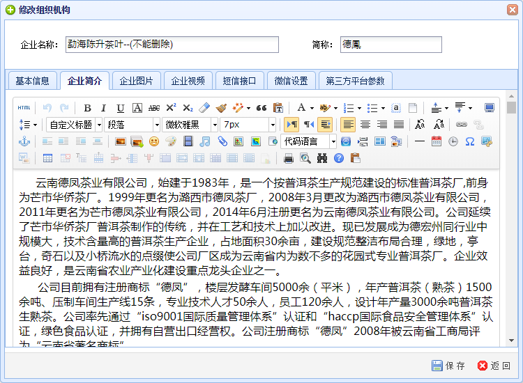Toggle bold formatting
Viewport: 523px width, 383px height.
pyautogui.click(x=87, y=108)
